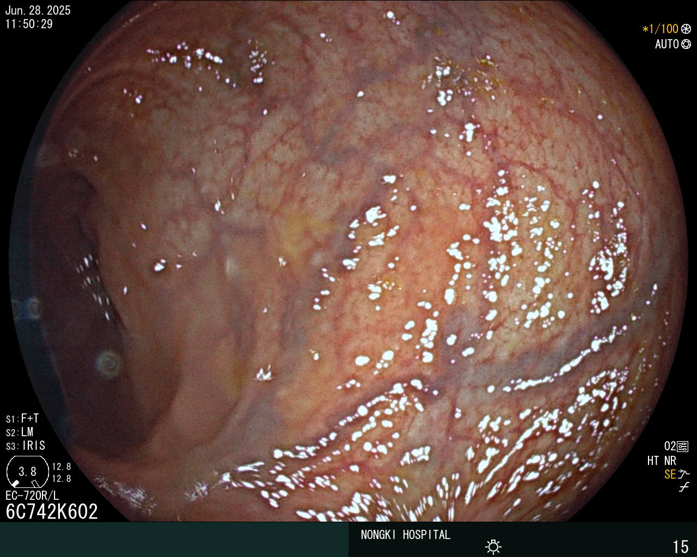Click the time stamp 11:50:29
The image size is (697, 557).
tap(29, 24)
